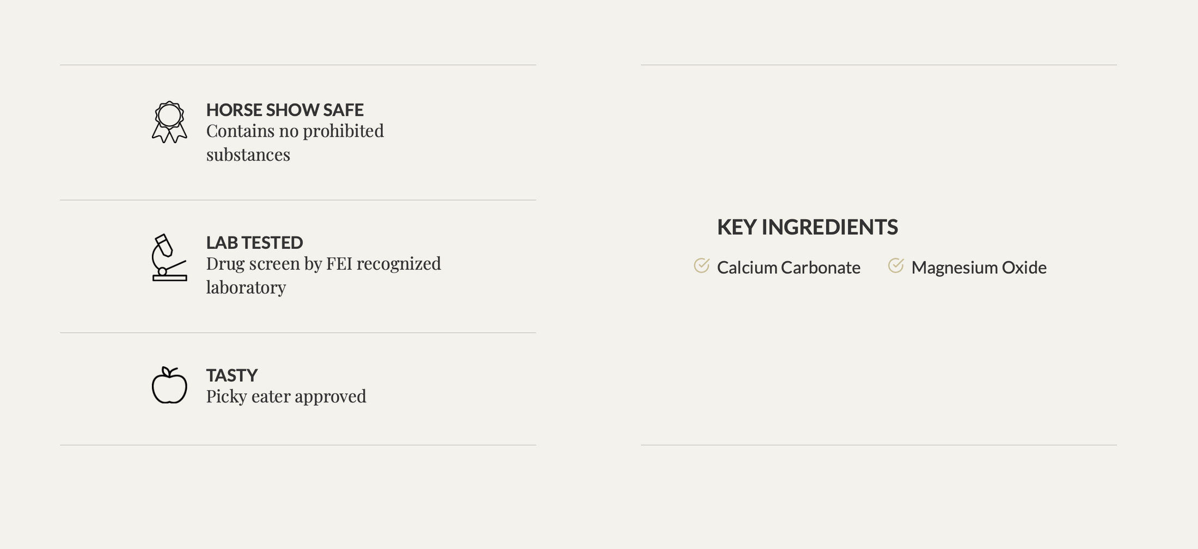Click the apple icon beside Tasty
Image resolution: width=1198 pixels, height=549 pixels.
[x=169, y=385]
